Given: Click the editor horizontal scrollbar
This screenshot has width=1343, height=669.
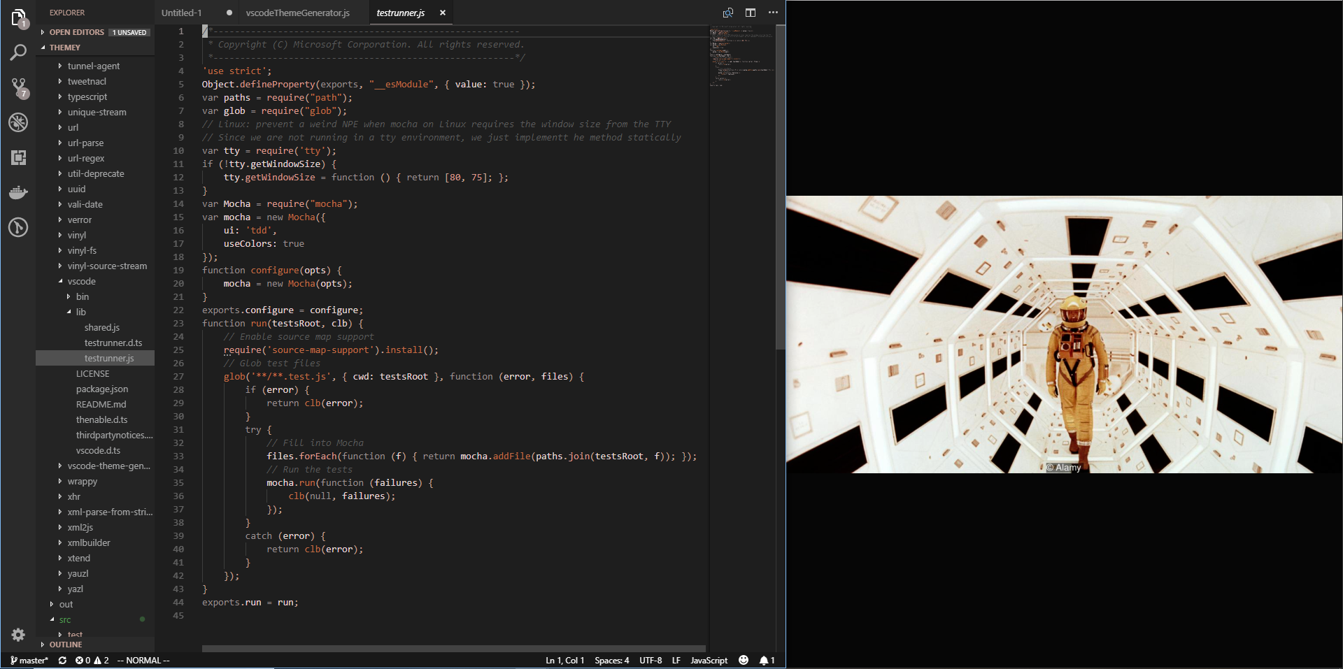Looking at the screenshot, I should pos(453,649).
